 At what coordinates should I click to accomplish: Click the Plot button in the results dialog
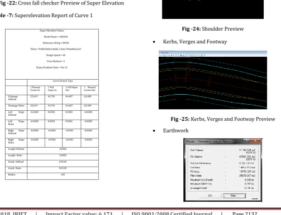point(234,196)
